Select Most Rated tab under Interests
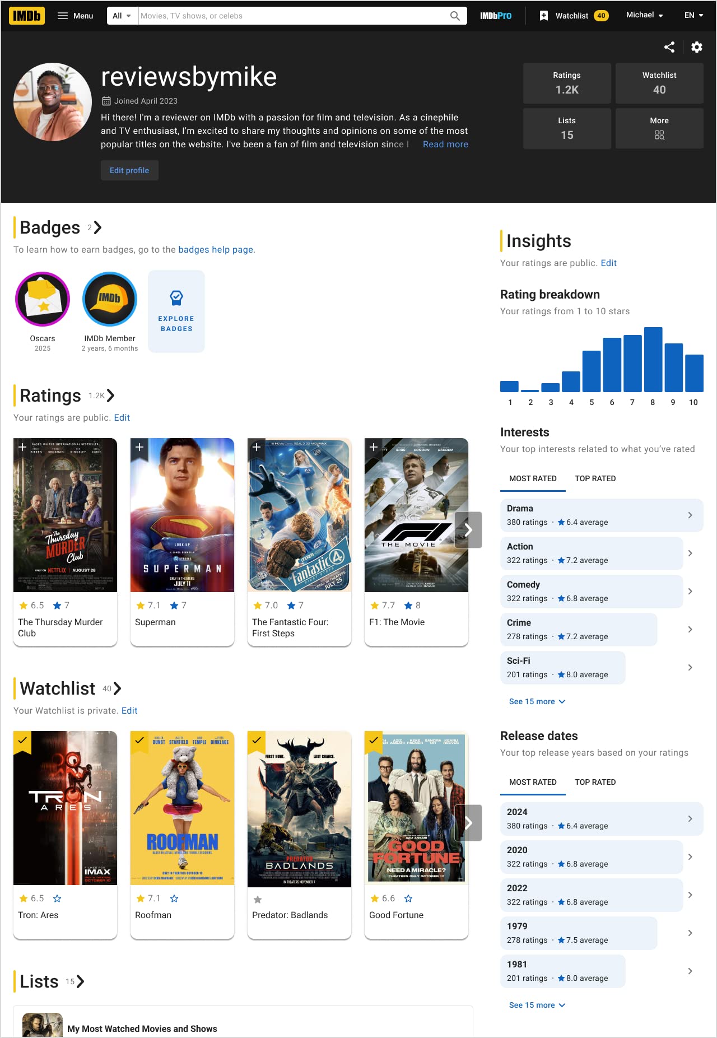This screenshot has width=717, height=1038. pos(533,478)
